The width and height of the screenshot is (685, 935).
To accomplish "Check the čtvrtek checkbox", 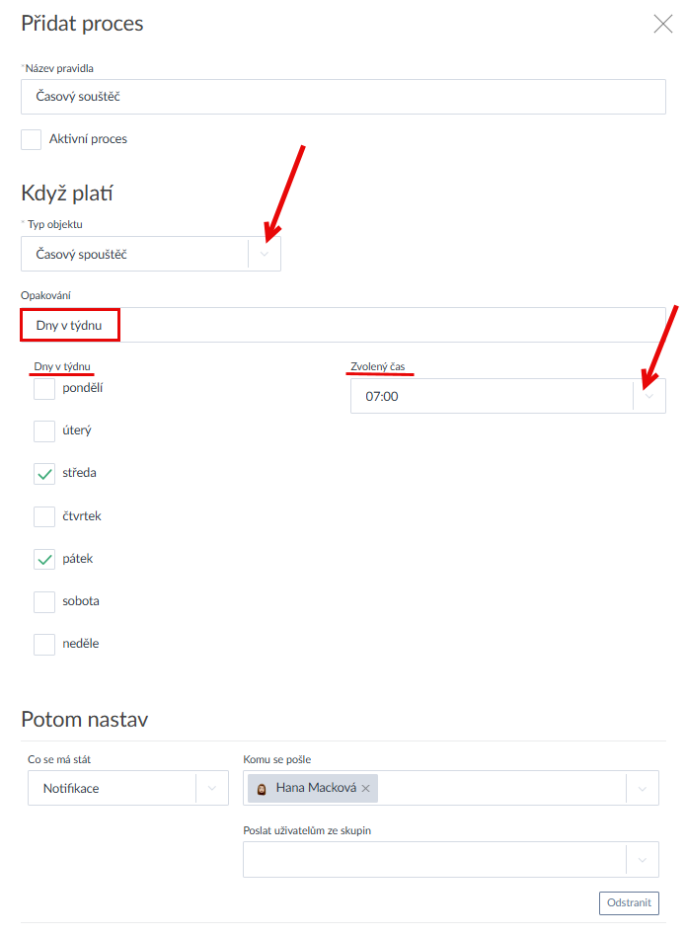I will 44,516.
